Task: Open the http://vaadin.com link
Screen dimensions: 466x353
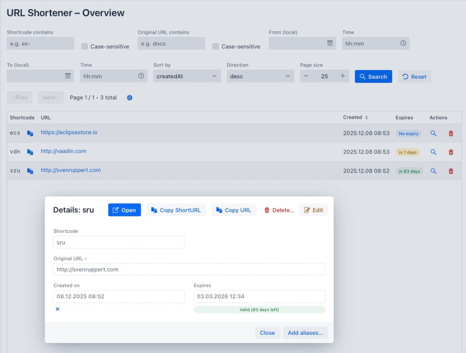Action: coord(63,151)
